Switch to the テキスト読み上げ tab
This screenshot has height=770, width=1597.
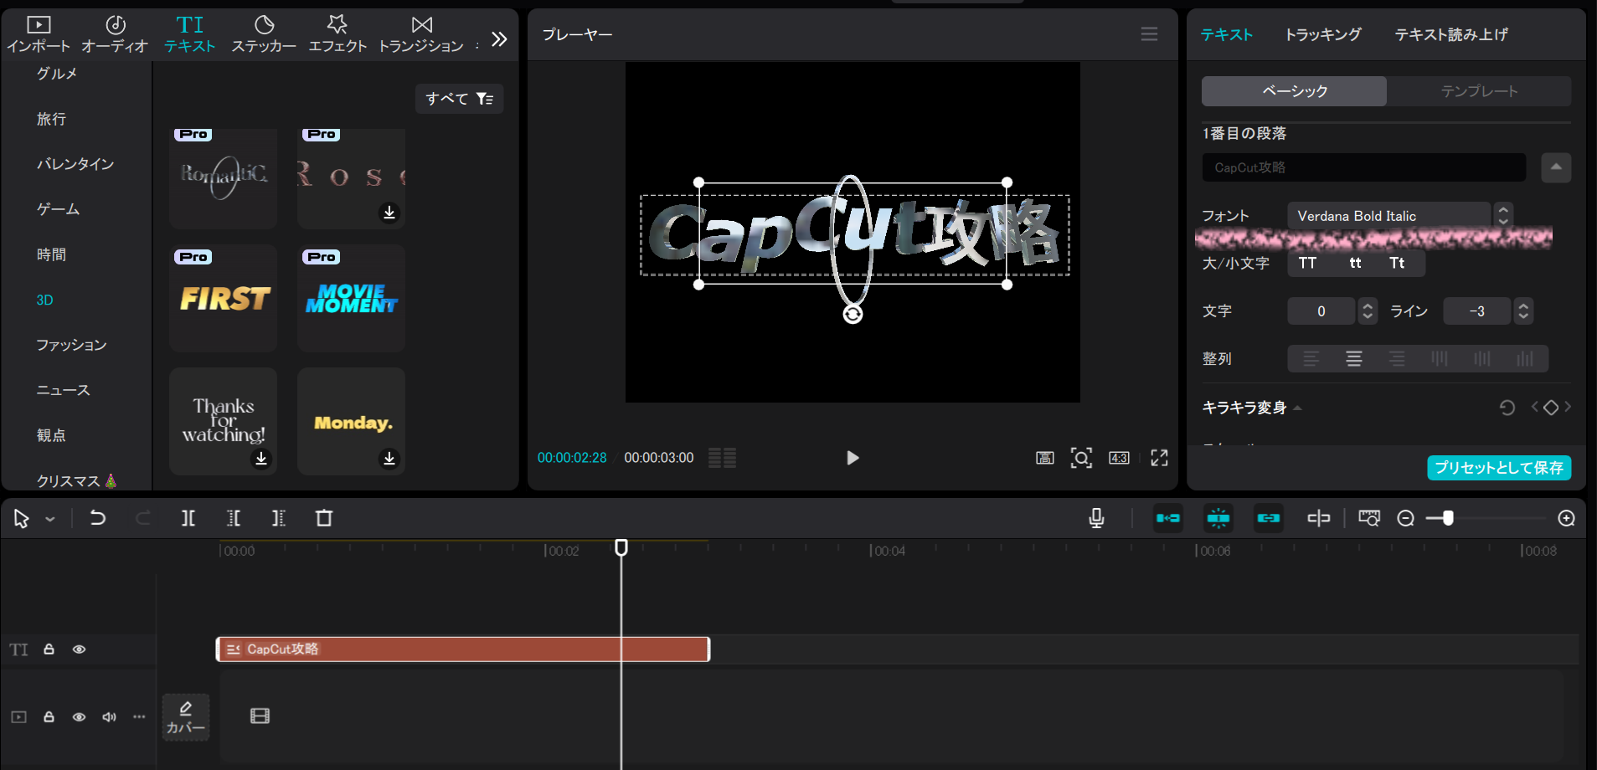(1451, 34)
